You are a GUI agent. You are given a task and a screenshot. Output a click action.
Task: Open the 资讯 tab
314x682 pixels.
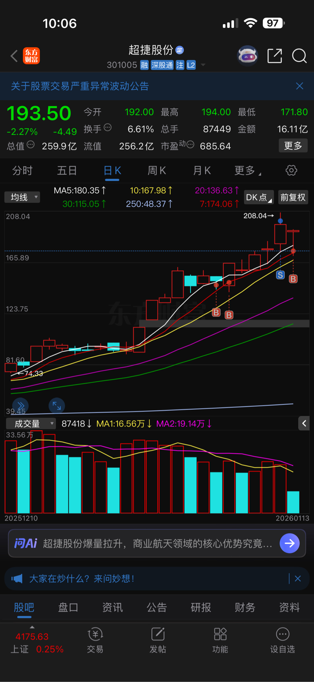pos(112,608)
